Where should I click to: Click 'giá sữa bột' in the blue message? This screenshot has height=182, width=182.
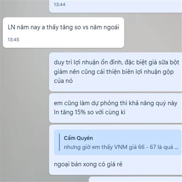(x=164, y=62)
